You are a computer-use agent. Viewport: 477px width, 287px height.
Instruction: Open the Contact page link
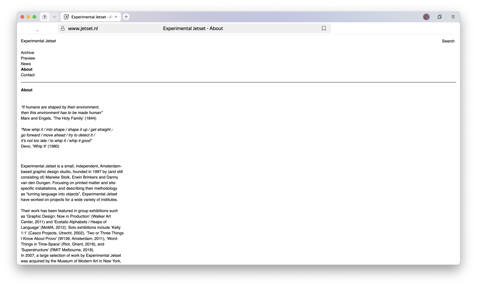click(x=28, y=75)
